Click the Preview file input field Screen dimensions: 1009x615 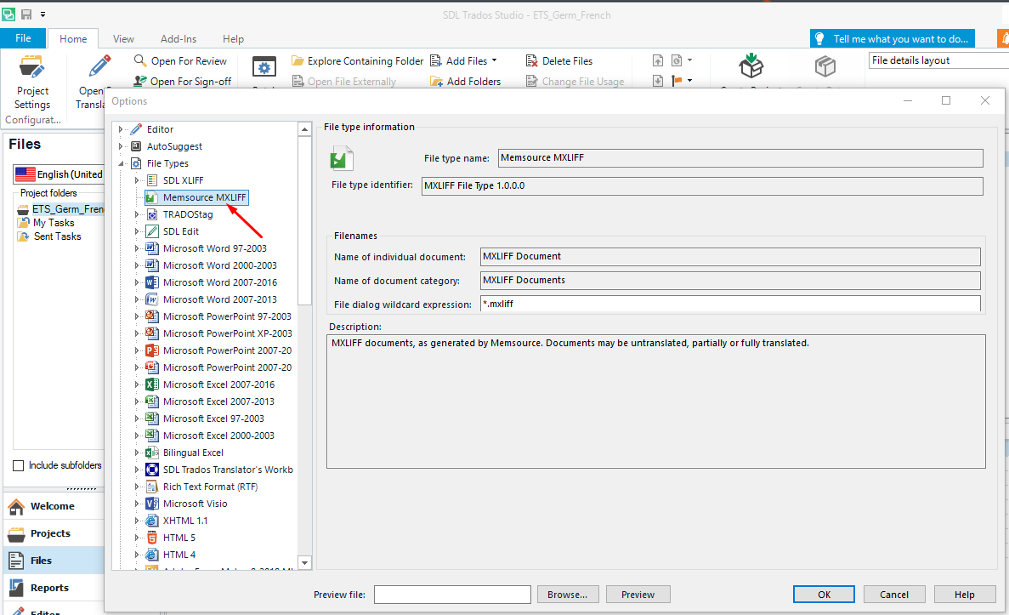(452, 595)
